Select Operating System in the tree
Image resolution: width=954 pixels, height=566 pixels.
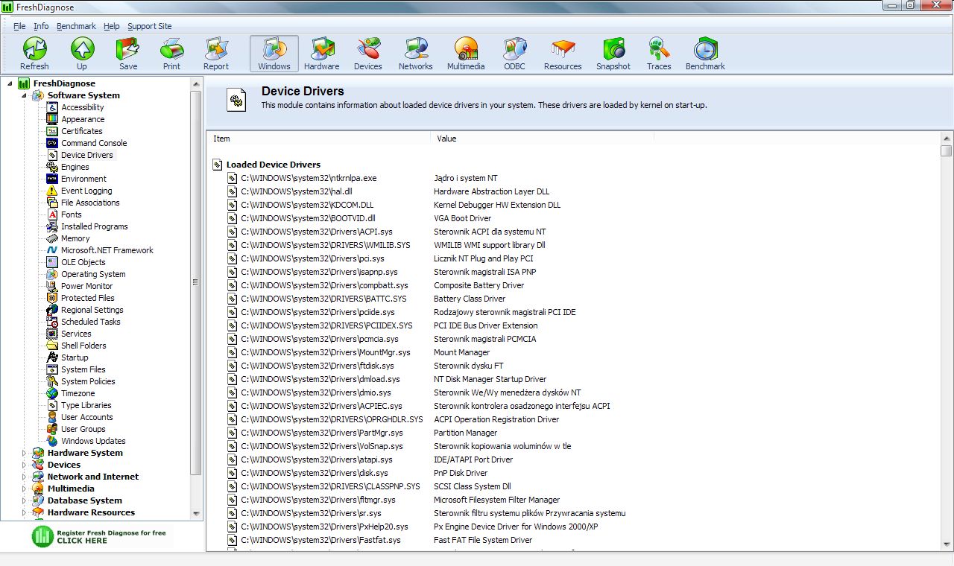pyautogui.click(x=93, y=274)
